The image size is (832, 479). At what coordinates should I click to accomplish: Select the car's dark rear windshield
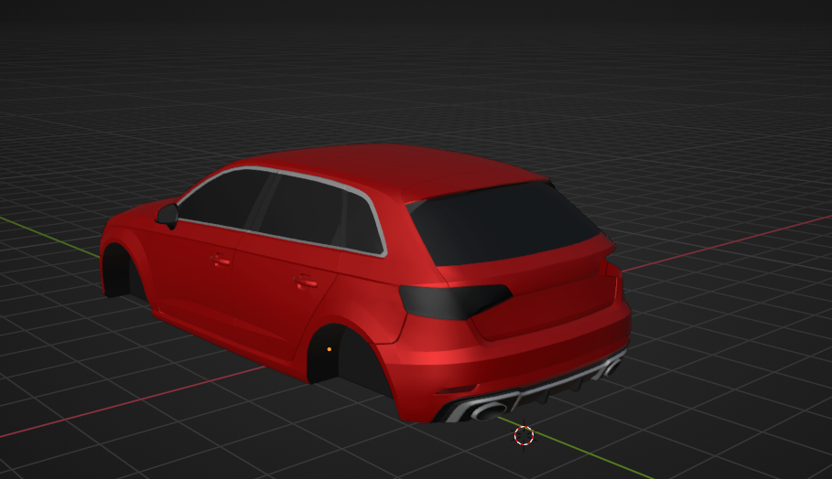(504, 222)
